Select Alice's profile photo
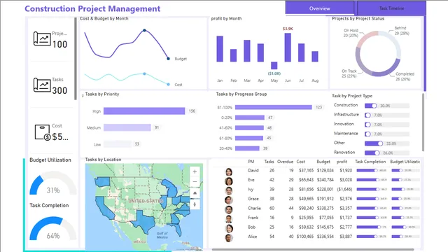 coord(229,238)
